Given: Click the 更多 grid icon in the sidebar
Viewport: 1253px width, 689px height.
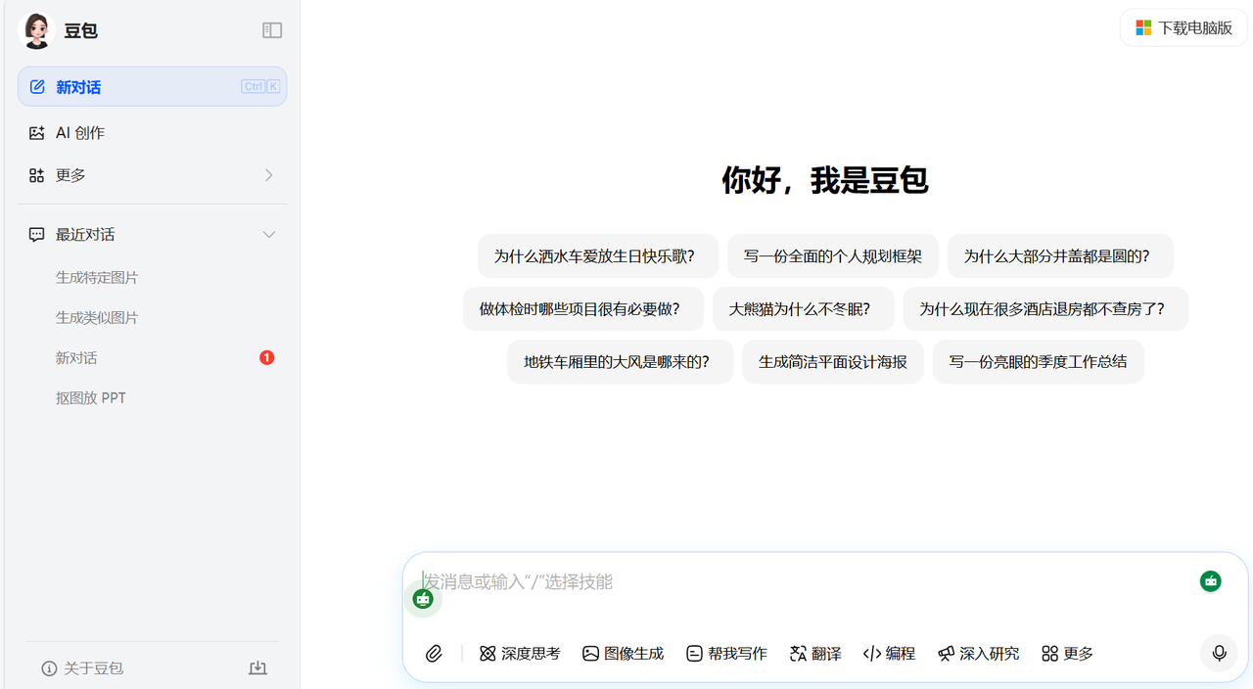Looking at the screenshot, I should 37,175.
